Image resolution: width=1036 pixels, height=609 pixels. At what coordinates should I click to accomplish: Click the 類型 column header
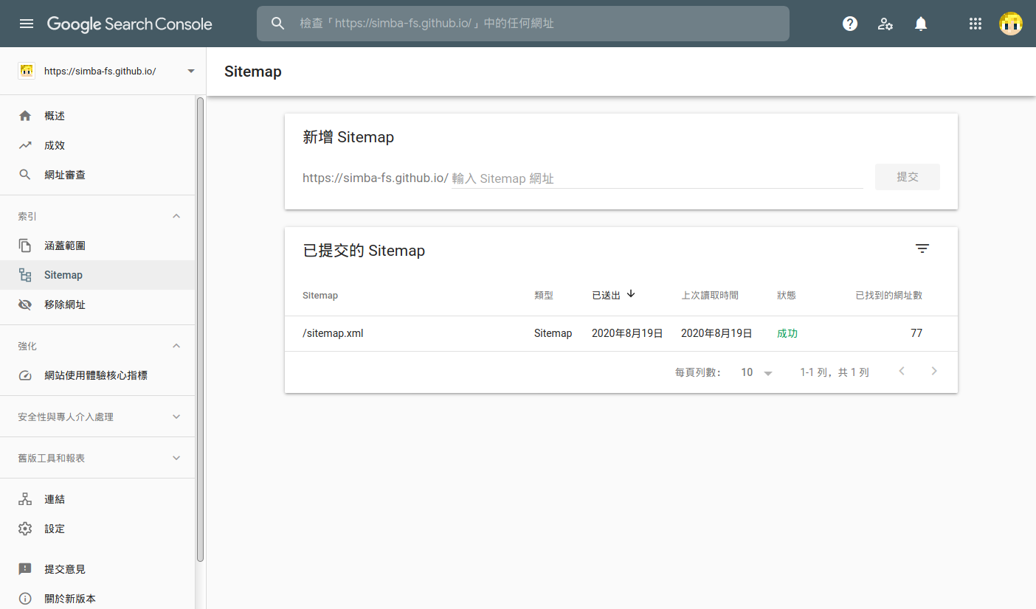pos(544,295)
